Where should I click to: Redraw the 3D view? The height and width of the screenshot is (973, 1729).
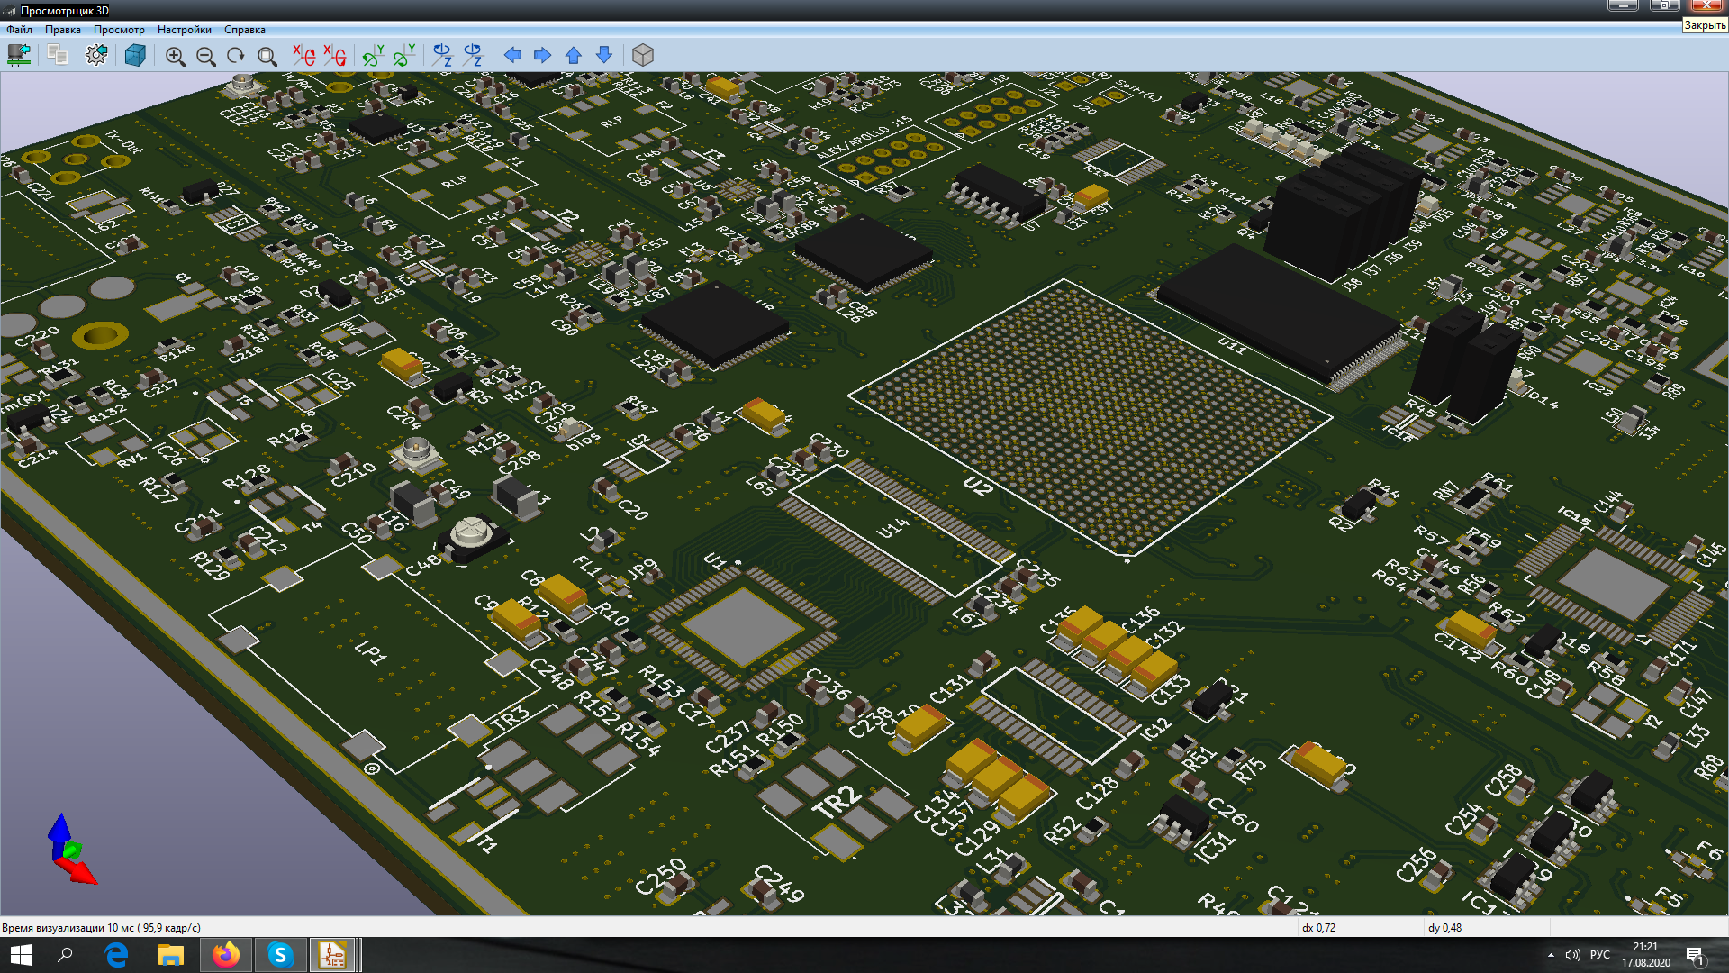pyautogui.click(x=236, y=56)
